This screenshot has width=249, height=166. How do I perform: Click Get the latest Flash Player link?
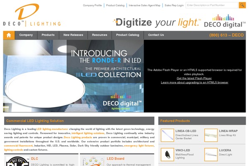coord(194,78)
